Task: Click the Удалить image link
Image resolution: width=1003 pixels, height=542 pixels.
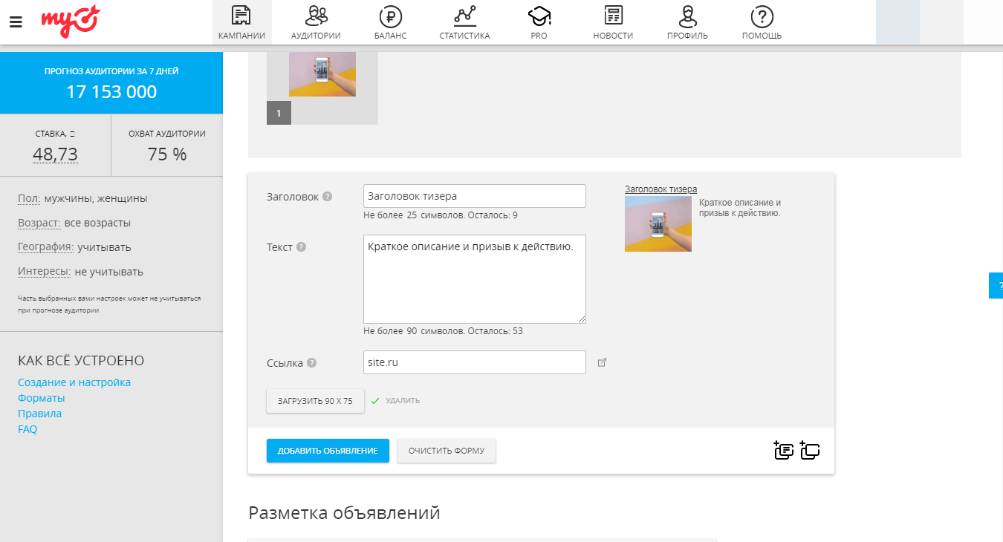Action: 403,401
